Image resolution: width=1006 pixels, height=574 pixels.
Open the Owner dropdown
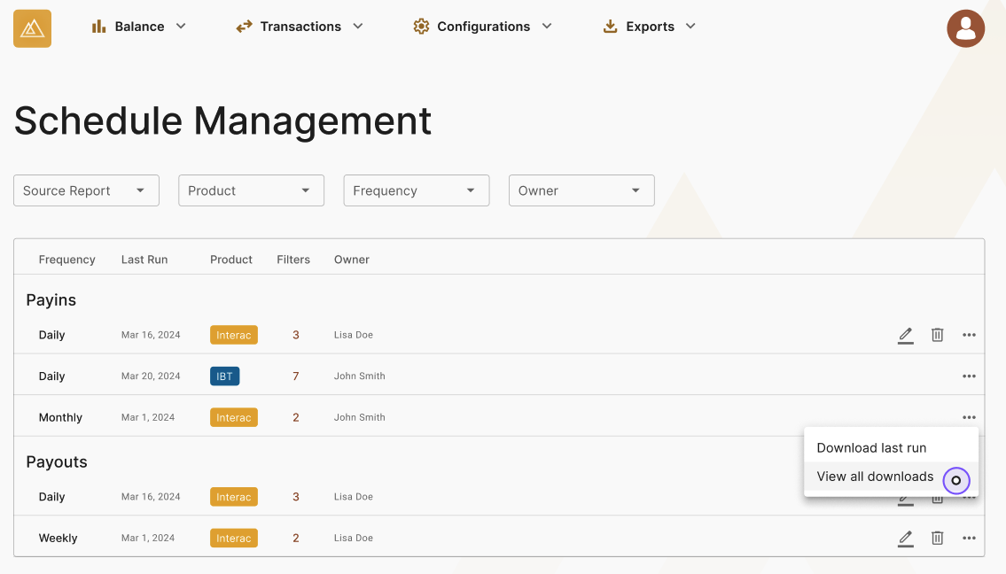(x=581, y=190)
